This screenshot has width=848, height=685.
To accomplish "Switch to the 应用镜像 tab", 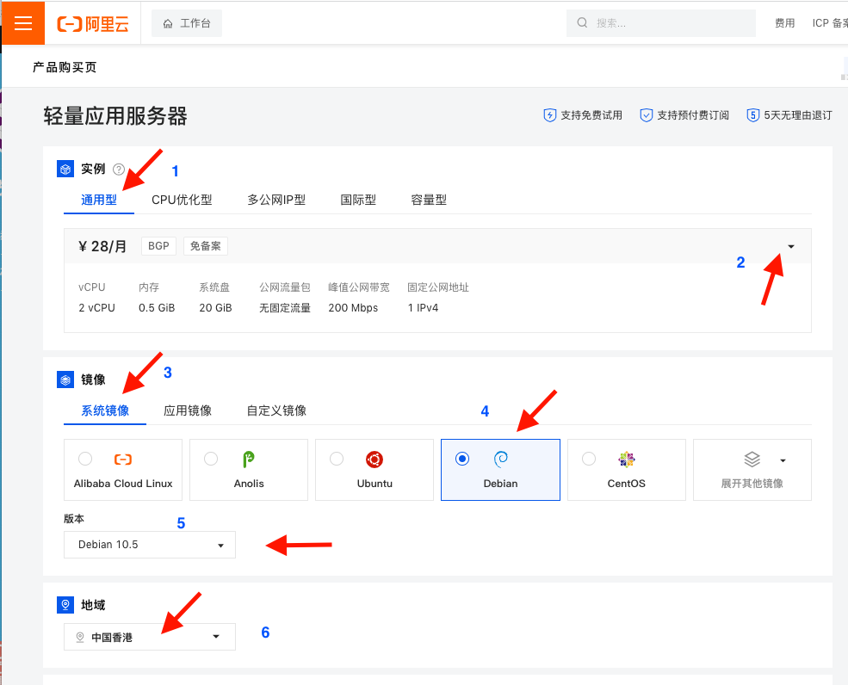I will 188,410.
